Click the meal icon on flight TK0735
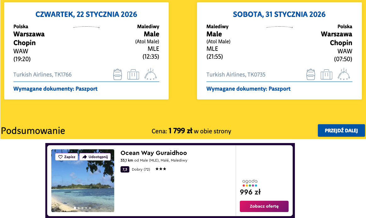The height and width of the screenshot is (218, 366). [x=344, y=74]
